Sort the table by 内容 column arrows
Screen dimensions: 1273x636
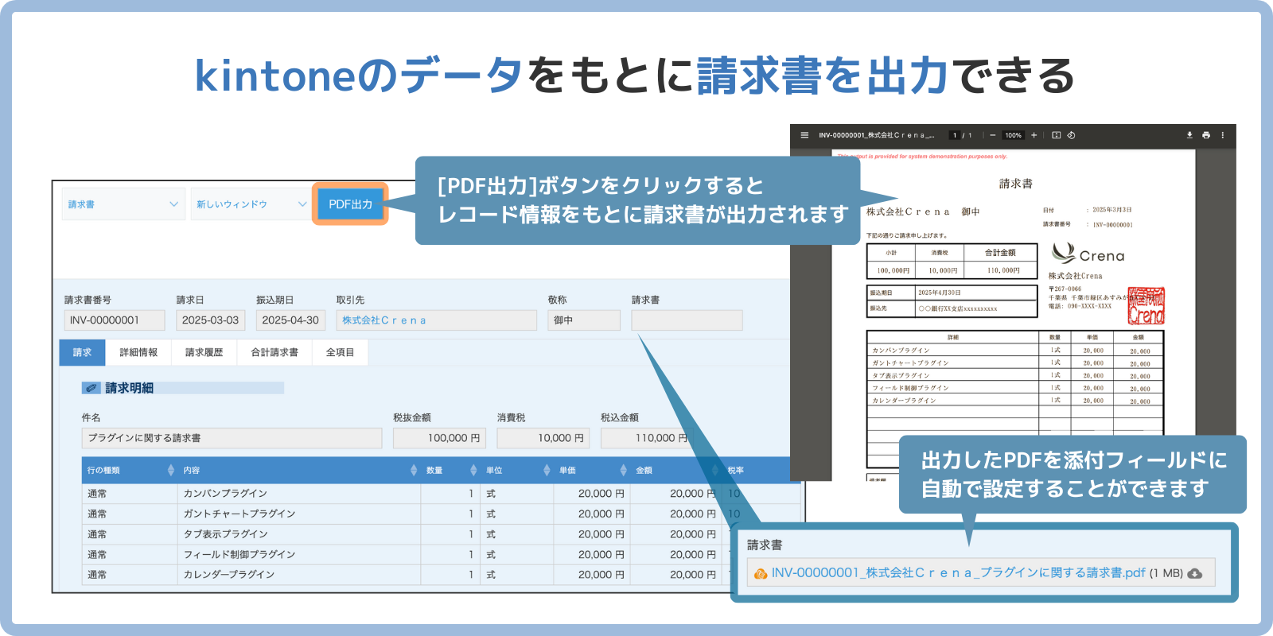414,470
